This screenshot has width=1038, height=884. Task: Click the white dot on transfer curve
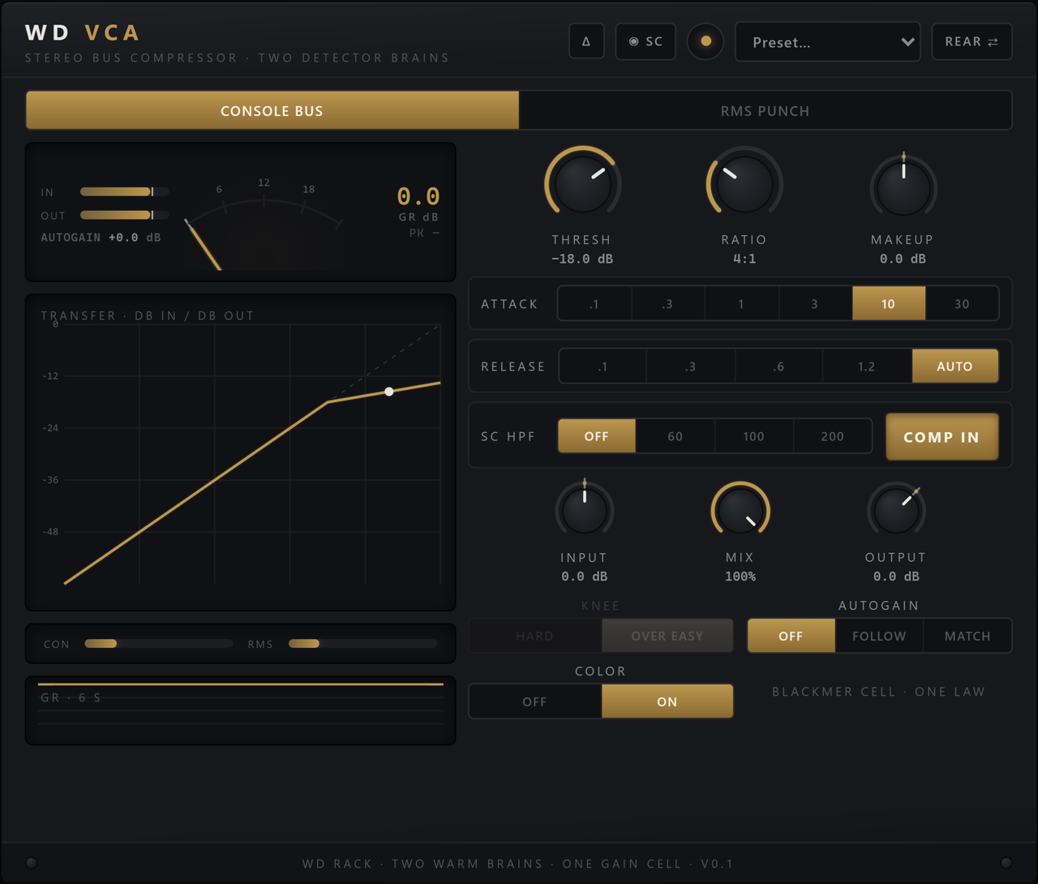tap(389, 392)
